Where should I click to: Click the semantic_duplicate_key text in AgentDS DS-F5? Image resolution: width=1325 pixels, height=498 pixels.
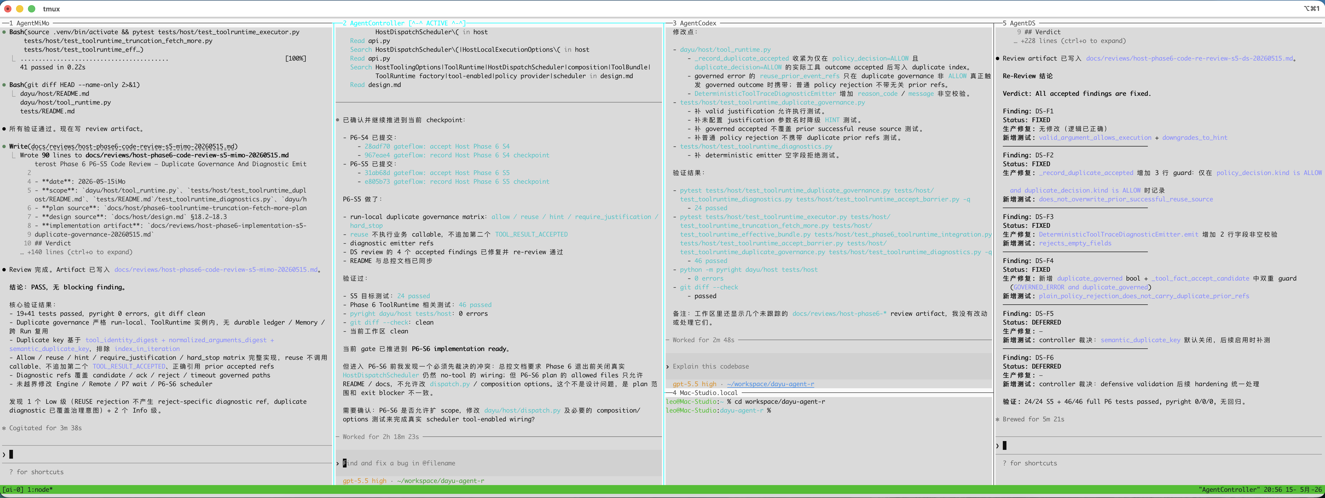click(1140, 340)
